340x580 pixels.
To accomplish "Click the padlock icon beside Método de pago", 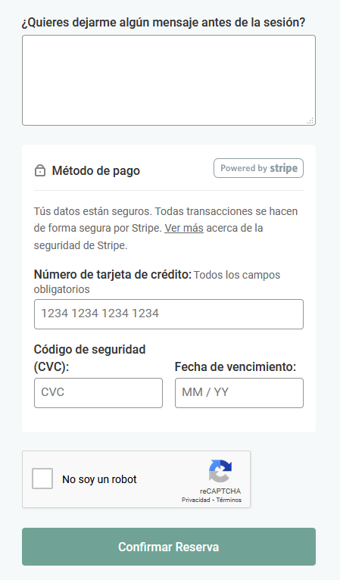I will click(x=40, y=171).
